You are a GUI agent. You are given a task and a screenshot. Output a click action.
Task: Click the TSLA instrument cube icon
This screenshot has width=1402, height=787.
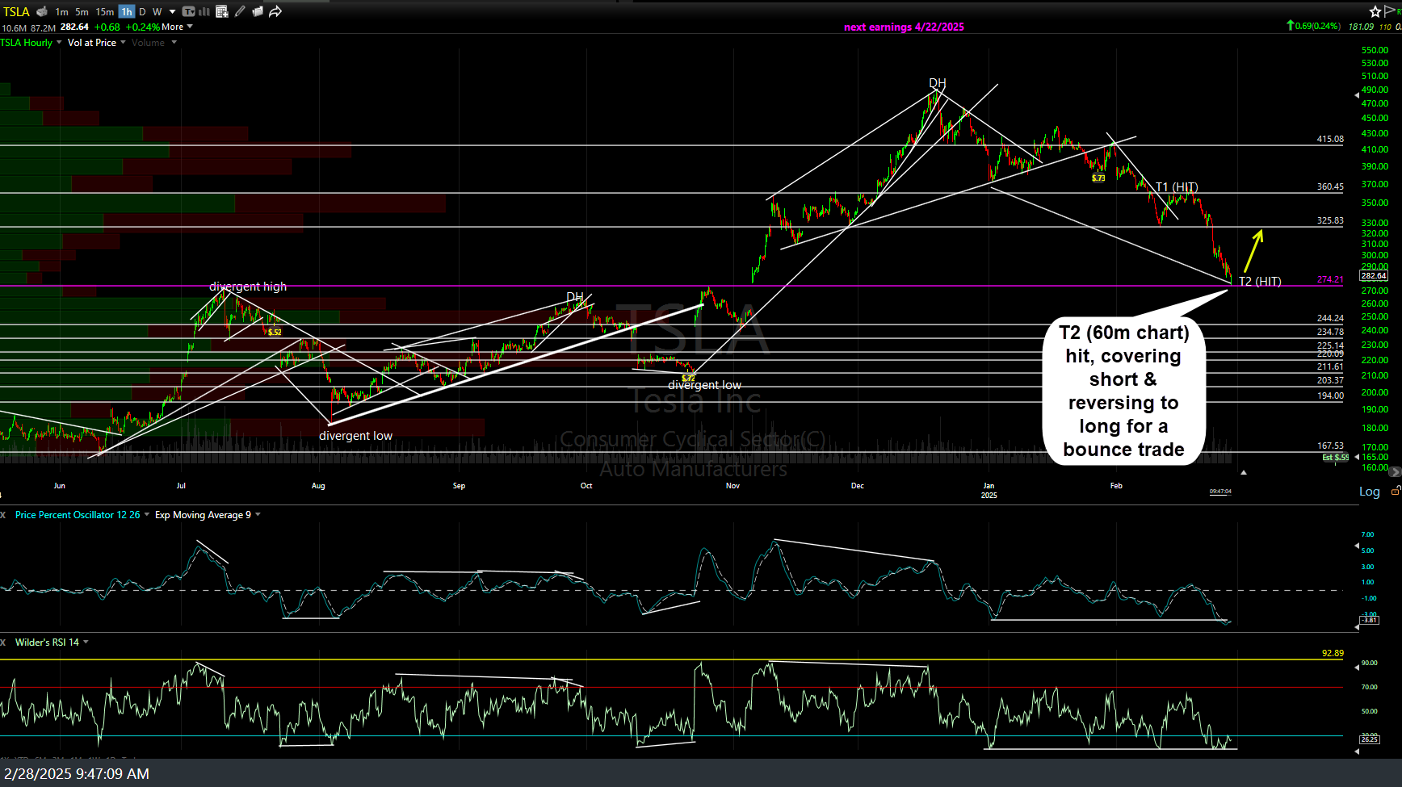(41, 11)
